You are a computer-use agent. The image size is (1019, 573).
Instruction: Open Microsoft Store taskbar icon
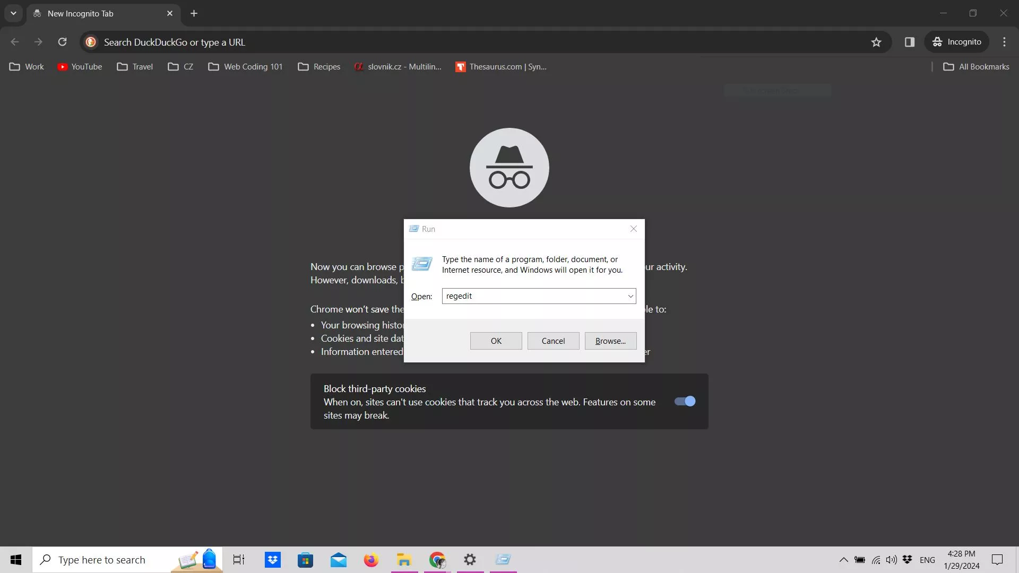305,560
